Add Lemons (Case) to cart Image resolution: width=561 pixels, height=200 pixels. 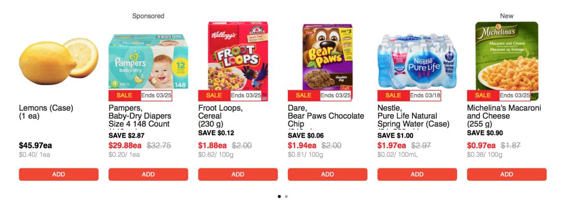point(59,174)
